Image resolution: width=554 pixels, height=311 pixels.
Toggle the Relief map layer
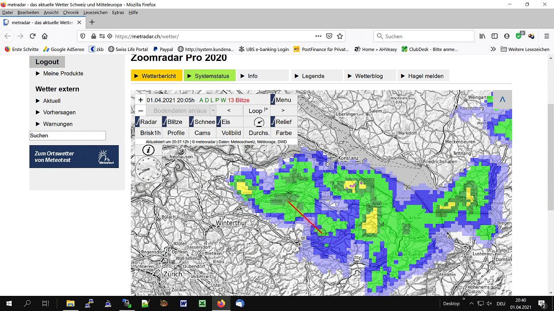point(273,122)
